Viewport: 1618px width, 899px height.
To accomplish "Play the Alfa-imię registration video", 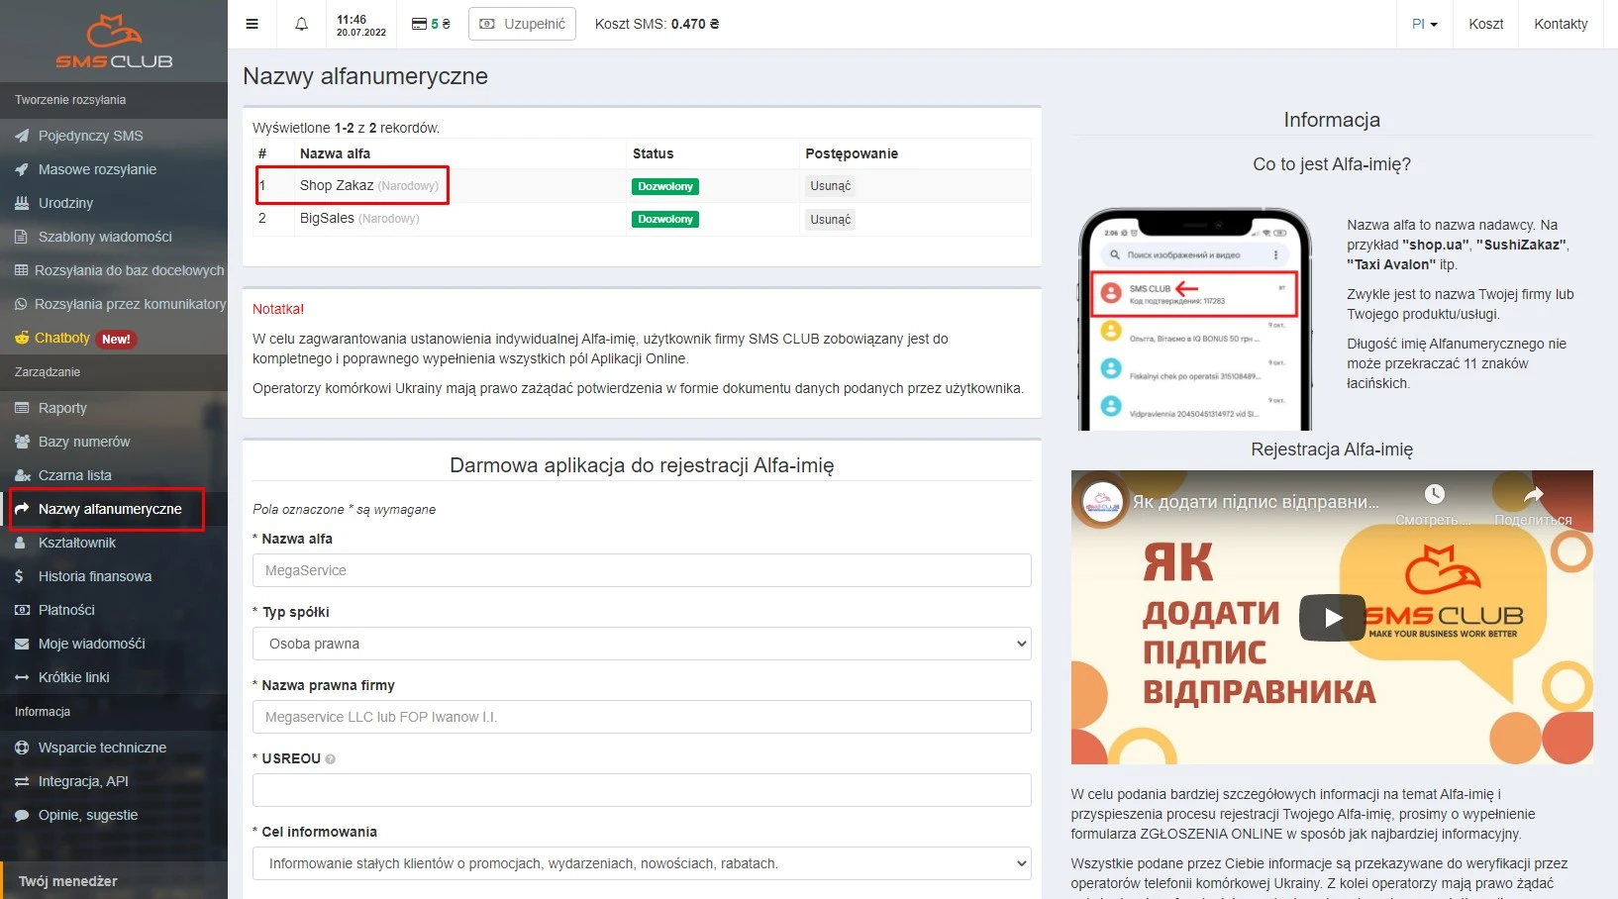I will pos(1332,618).
